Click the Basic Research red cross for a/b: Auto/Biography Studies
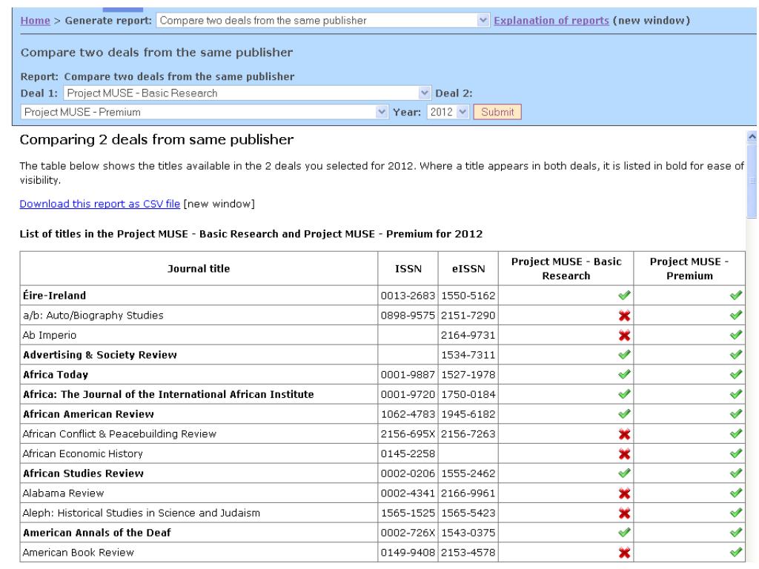Viewport: 759px width, 569px height. [x=624, y=316]
